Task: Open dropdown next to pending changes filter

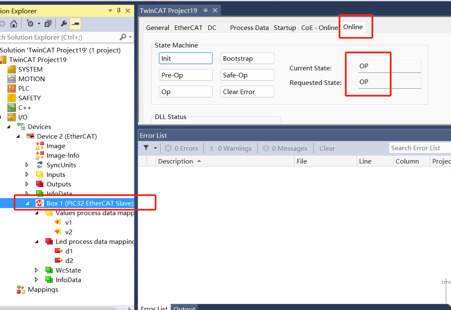Action: click(39, 24)
